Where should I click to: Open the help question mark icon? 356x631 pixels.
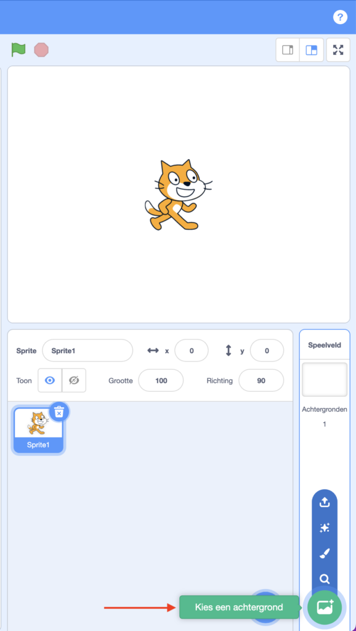pyautogui.click(x=340, y=17)
